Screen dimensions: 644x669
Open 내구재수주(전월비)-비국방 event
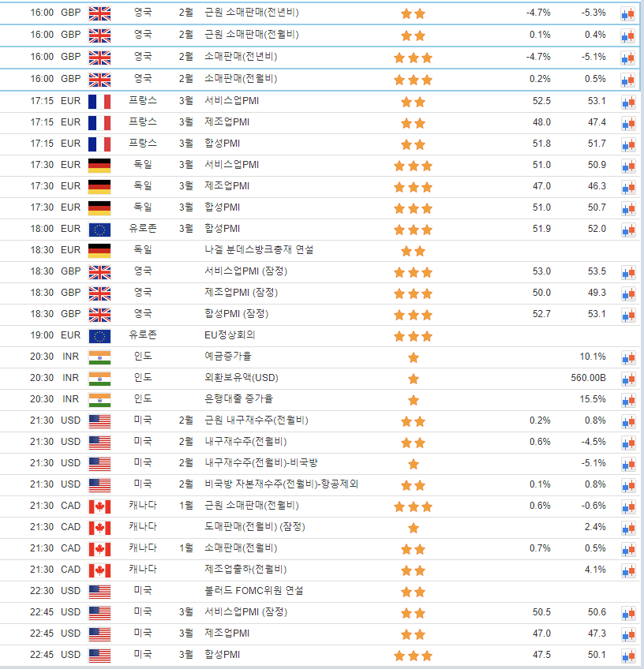[x=260, y=463]
